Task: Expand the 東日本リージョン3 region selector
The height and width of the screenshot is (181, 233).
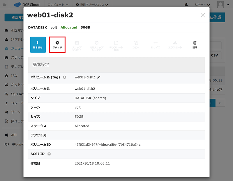Action: coord(92,5)
